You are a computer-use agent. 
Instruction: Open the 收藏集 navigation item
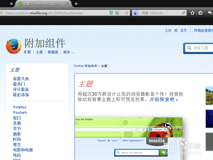[x=53, y=52]
